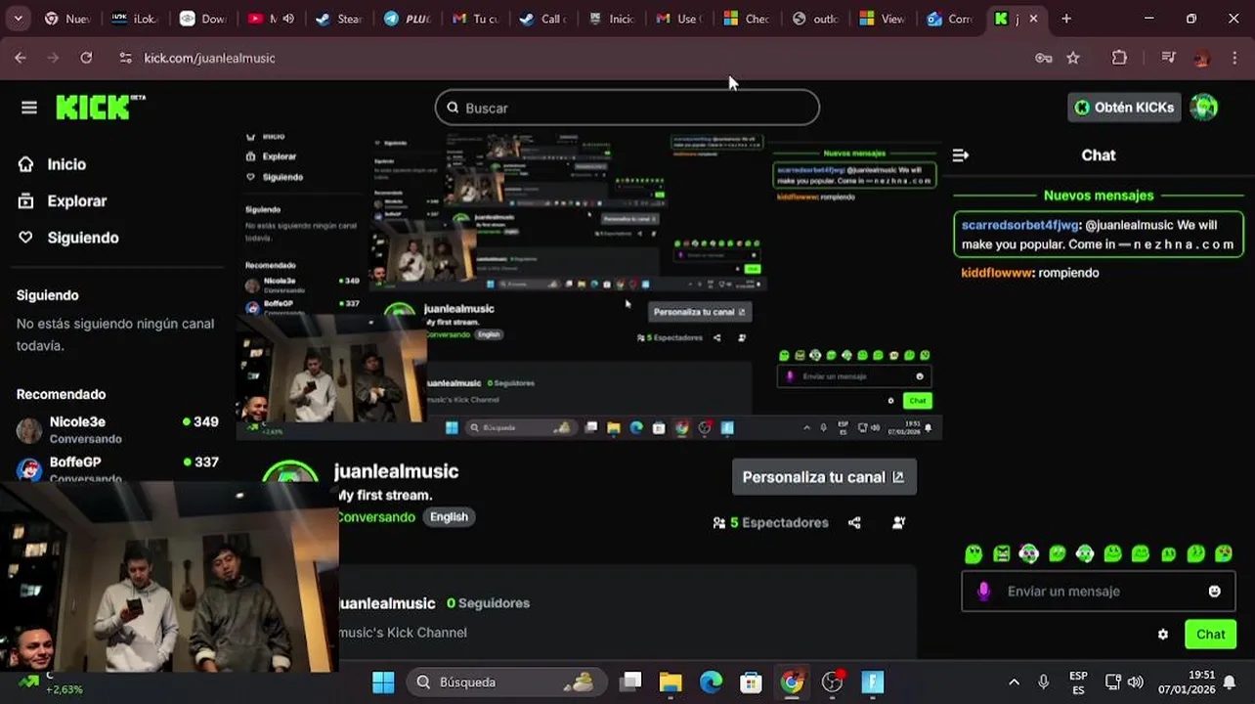1255x704 pixels.
Task: Open Microsoft Edge from taskbar
Action: [x=711, y=682]
